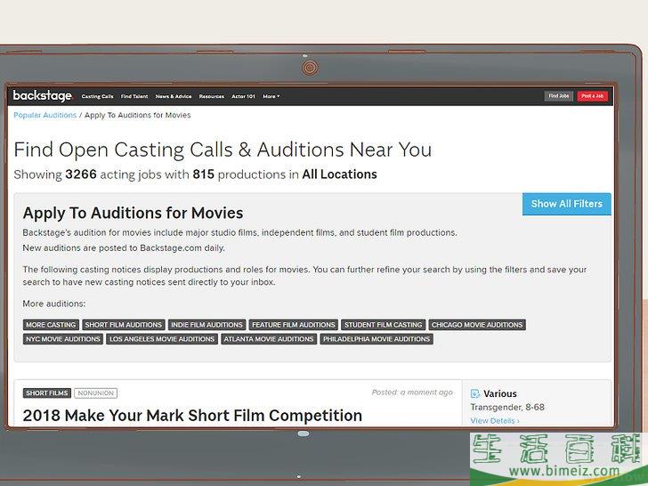
Task: Click the 'Apply To Auditions for Movies' heading
Action: pos(133,213)
